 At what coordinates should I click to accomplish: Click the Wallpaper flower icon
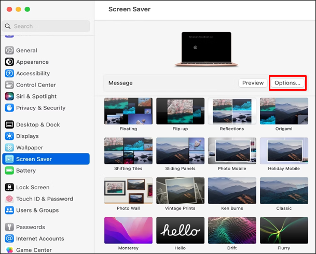9,148
